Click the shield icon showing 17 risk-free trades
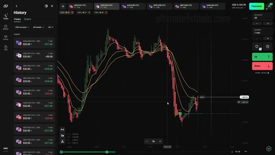The image size is (275, 155). [x=257, y=46]
